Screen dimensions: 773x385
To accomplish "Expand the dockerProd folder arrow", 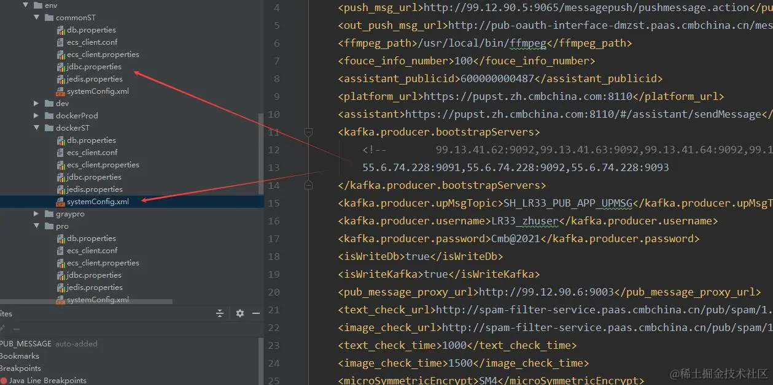I will [x=37, y=116].
